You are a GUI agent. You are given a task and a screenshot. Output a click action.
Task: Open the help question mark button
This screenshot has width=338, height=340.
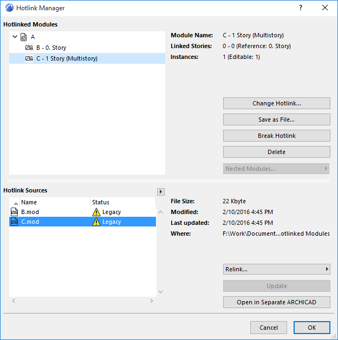pyautogui.click(x=301, y=8)
